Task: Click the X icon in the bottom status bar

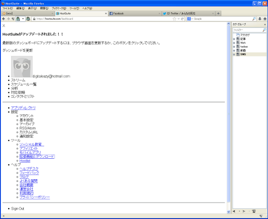Action: [4, 216]
